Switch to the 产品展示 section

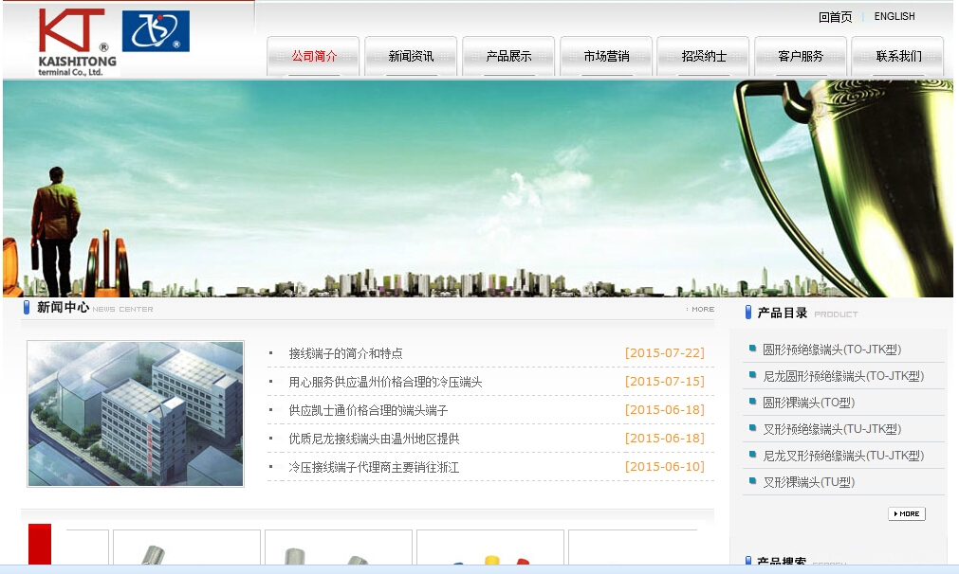(x=508, y=54)
